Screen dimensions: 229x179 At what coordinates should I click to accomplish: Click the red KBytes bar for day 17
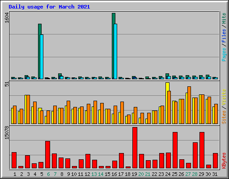pos(121,161)
